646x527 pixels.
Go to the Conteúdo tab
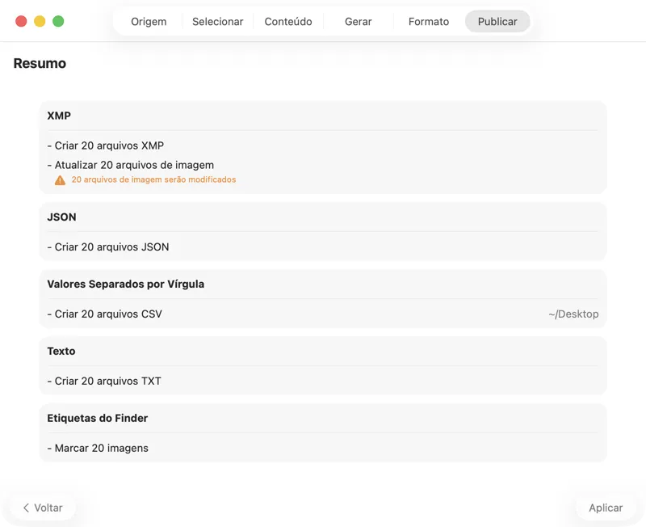pyautogui.click(x=288, y=22)
